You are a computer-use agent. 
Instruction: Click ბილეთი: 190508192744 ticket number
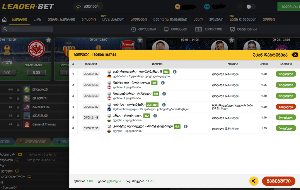[95, 55]
